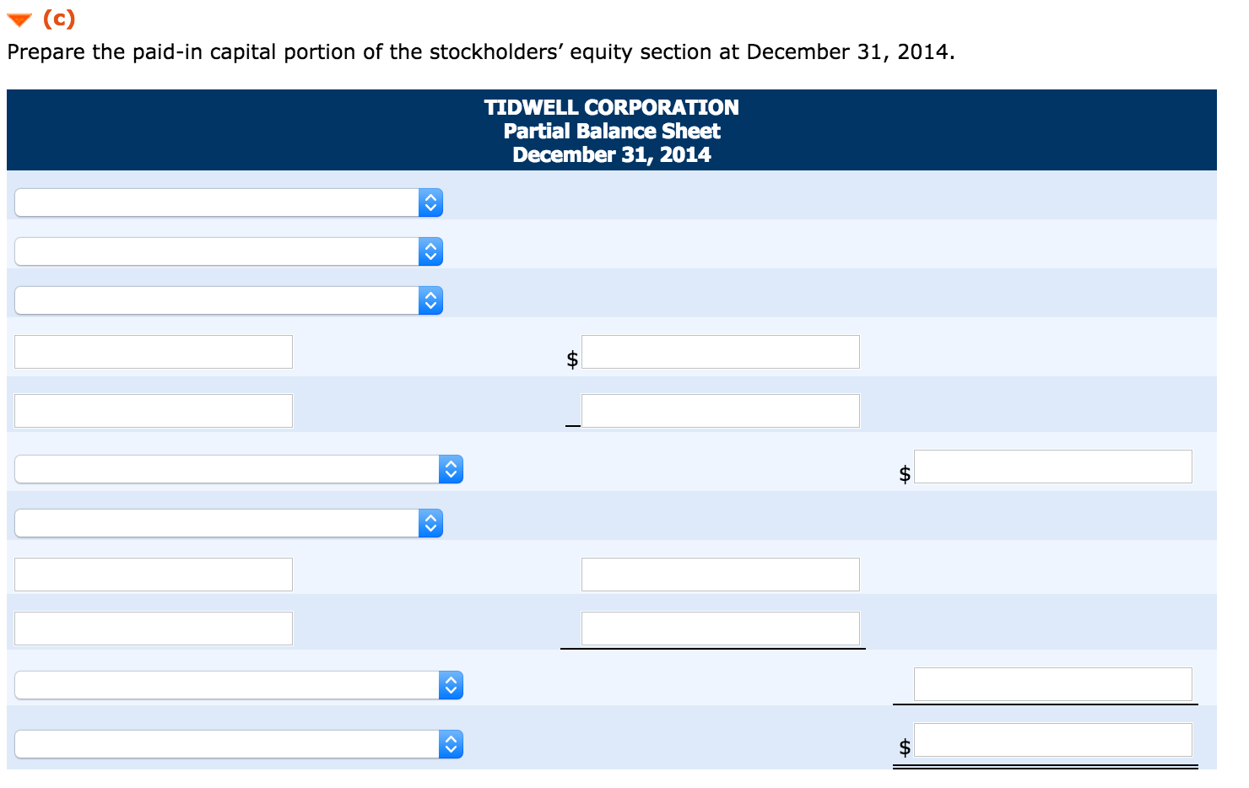Click the left input field in the paid-in capital detail row
Viewport: 1249px width, 788px height.
[x=153, y=574]
